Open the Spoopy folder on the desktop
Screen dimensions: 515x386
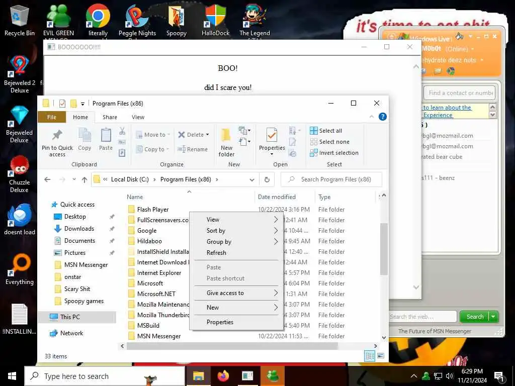click(x=177, y=20)
